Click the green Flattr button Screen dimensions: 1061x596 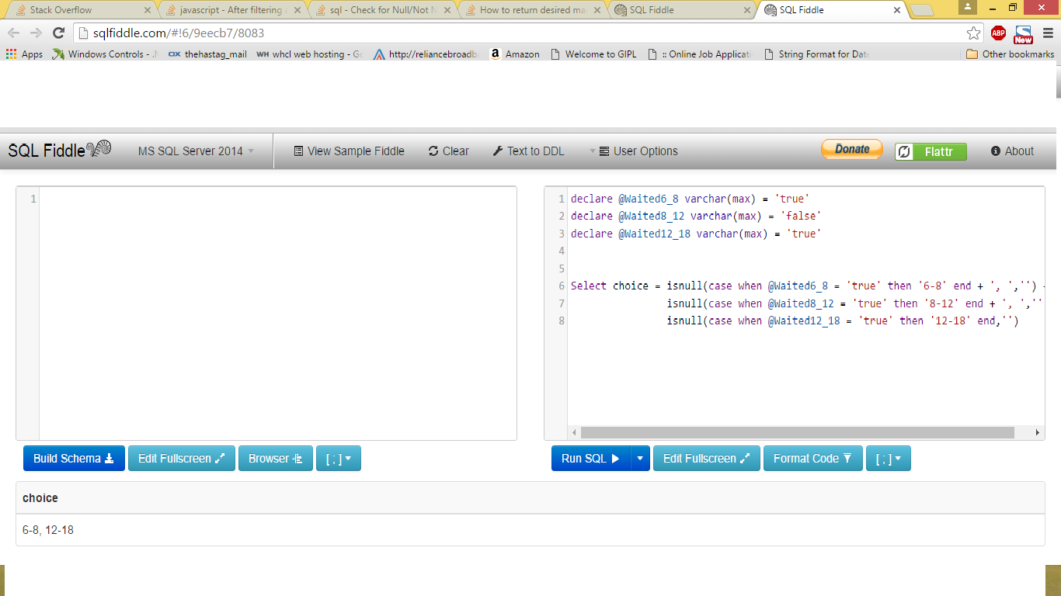pyautogui.click(x=931, y=151)
